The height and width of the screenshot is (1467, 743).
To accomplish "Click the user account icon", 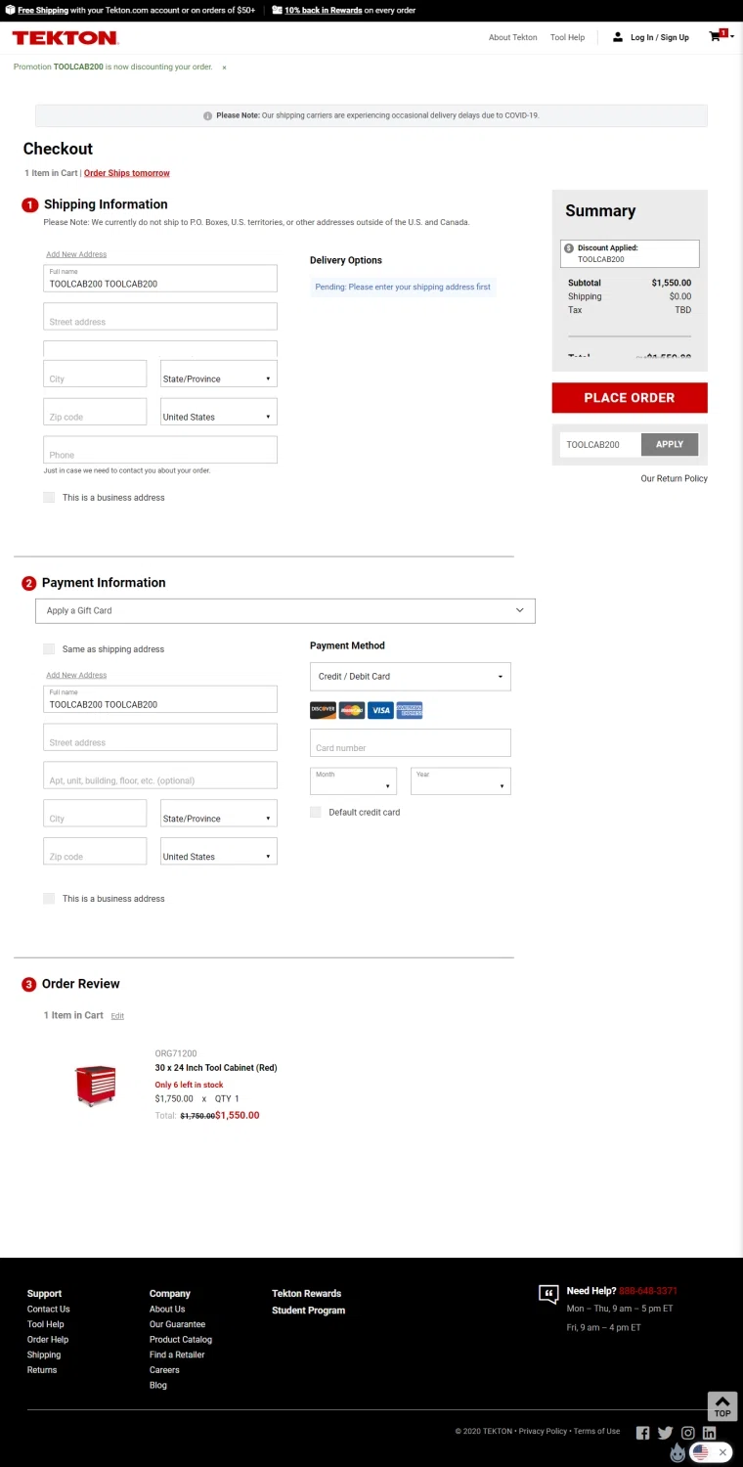I will click(x=618, y=37).
